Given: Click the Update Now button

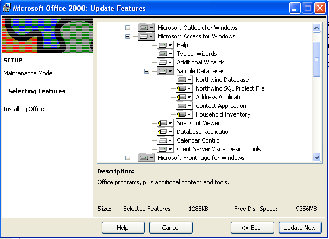Looking at the screenshot, I should (x=300, y=228).
